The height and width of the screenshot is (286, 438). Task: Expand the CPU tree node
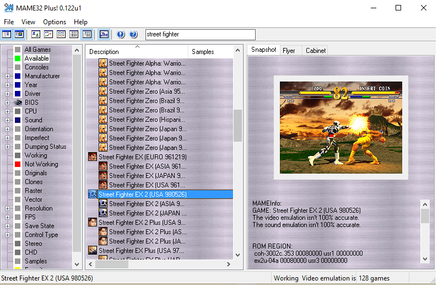tap(7, 111)
